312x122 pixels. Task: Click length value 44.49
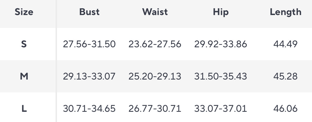pyautogui.click(x=285, y=44)
